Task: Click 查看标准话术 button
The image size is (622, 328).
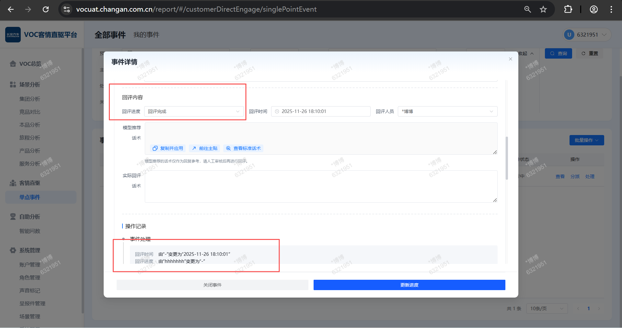Action: (243, 148)
